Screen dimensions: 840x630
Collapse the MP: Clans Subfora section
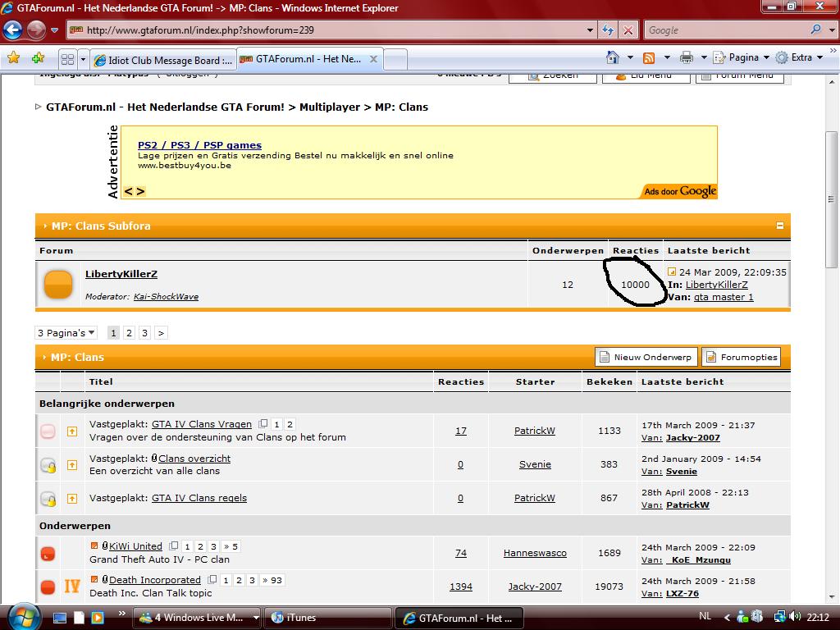pos(780,226)
